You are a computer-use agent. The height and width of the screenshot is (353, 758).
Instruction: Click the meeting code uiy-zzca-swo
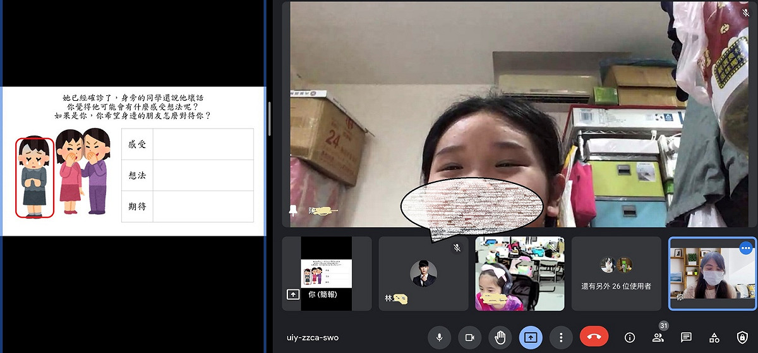[x=313, y=338]
